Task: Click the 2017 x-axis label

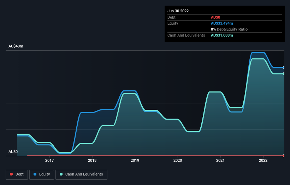Action: click(49, 160)
